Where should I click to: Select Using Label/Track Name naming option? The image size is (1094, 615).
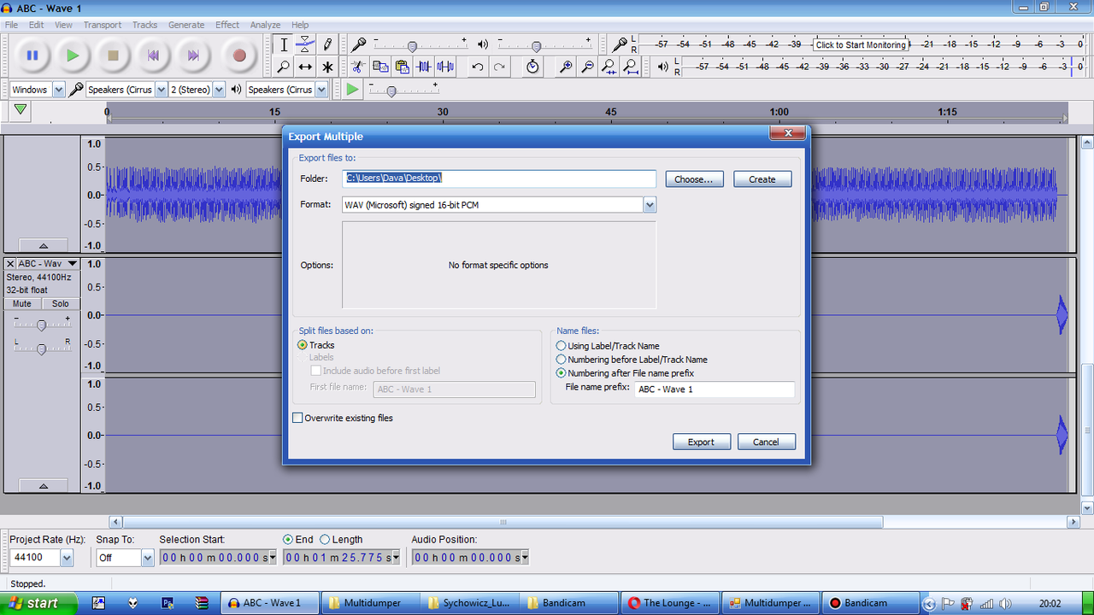click(561, 346)
